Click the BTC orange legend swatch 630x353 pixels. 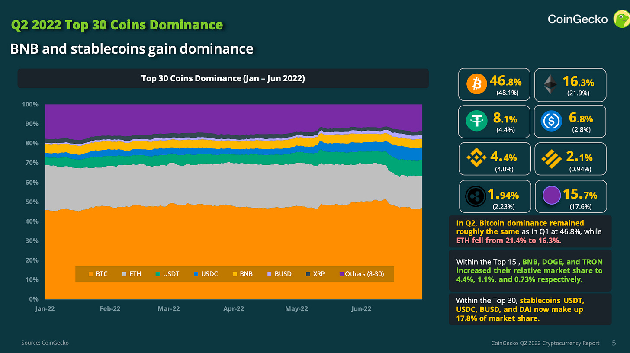click(90, 274)
